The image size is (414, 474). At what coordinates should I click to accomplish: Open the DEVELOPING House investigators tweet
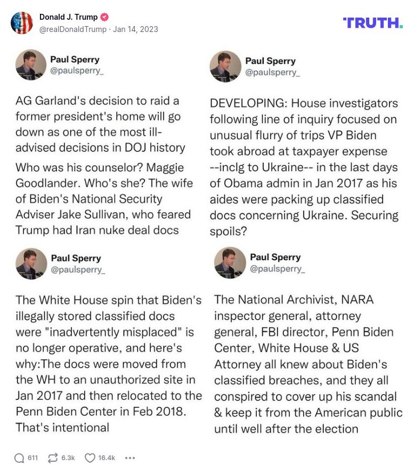click(x=304, y=167)
